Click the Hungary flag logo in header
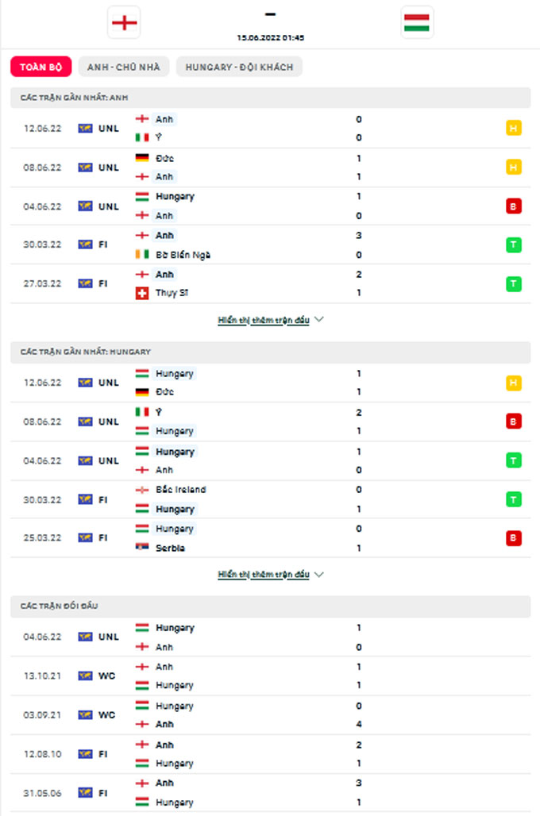This screenshot has height=816, width=540. (x=416, y=22)
